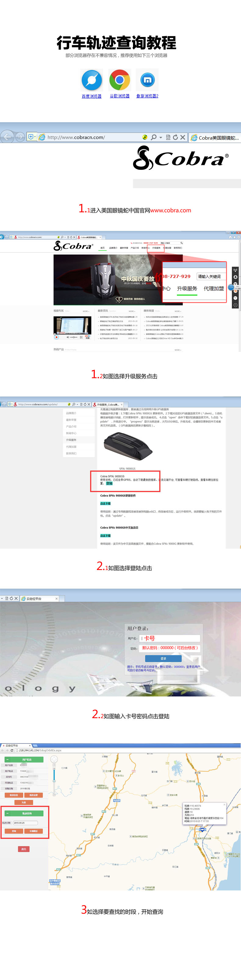Click the 充值 button
Viewport: 241px width, 961px height.
click(24, 802)
